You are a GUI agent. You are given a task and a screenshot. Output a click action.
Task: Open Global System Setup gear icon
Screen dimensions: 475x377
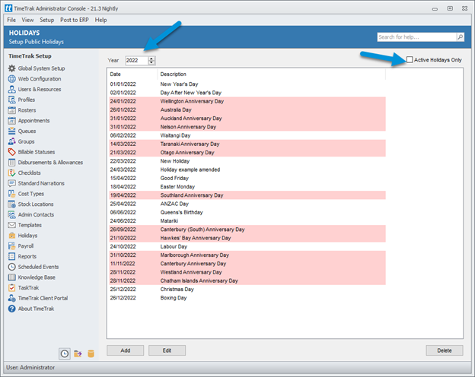point(11,68)
